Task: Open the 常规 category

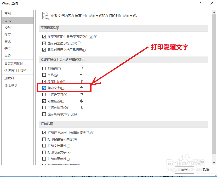Action: coord(18,13)
